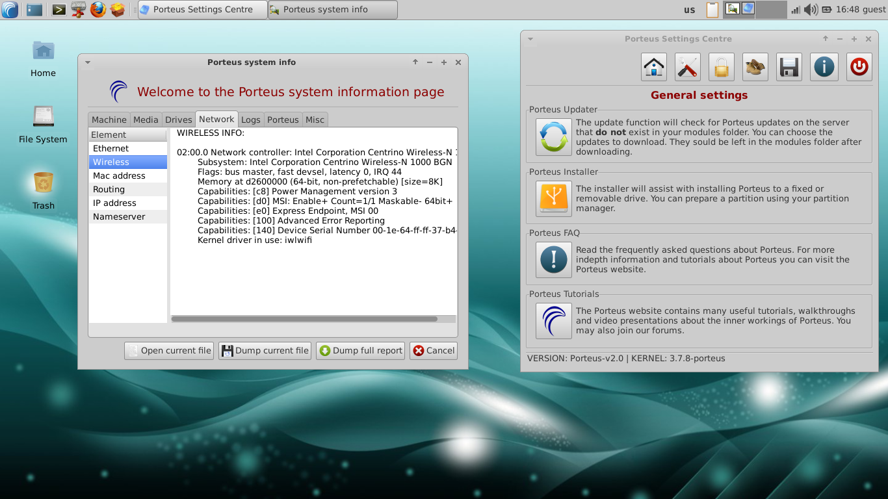Open the padlock security section
888x499 pixels.
click(722, 67)
